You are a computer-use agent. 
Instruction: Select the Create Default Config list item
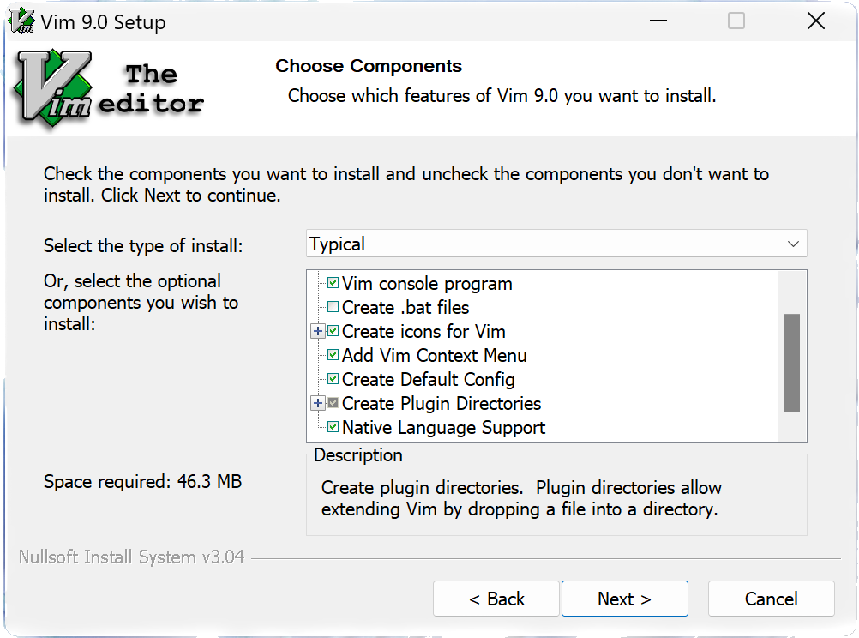tap(428, 379)
